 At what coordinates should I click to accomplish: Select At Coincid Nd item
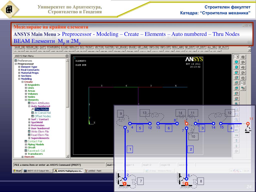tap(42, 113)
